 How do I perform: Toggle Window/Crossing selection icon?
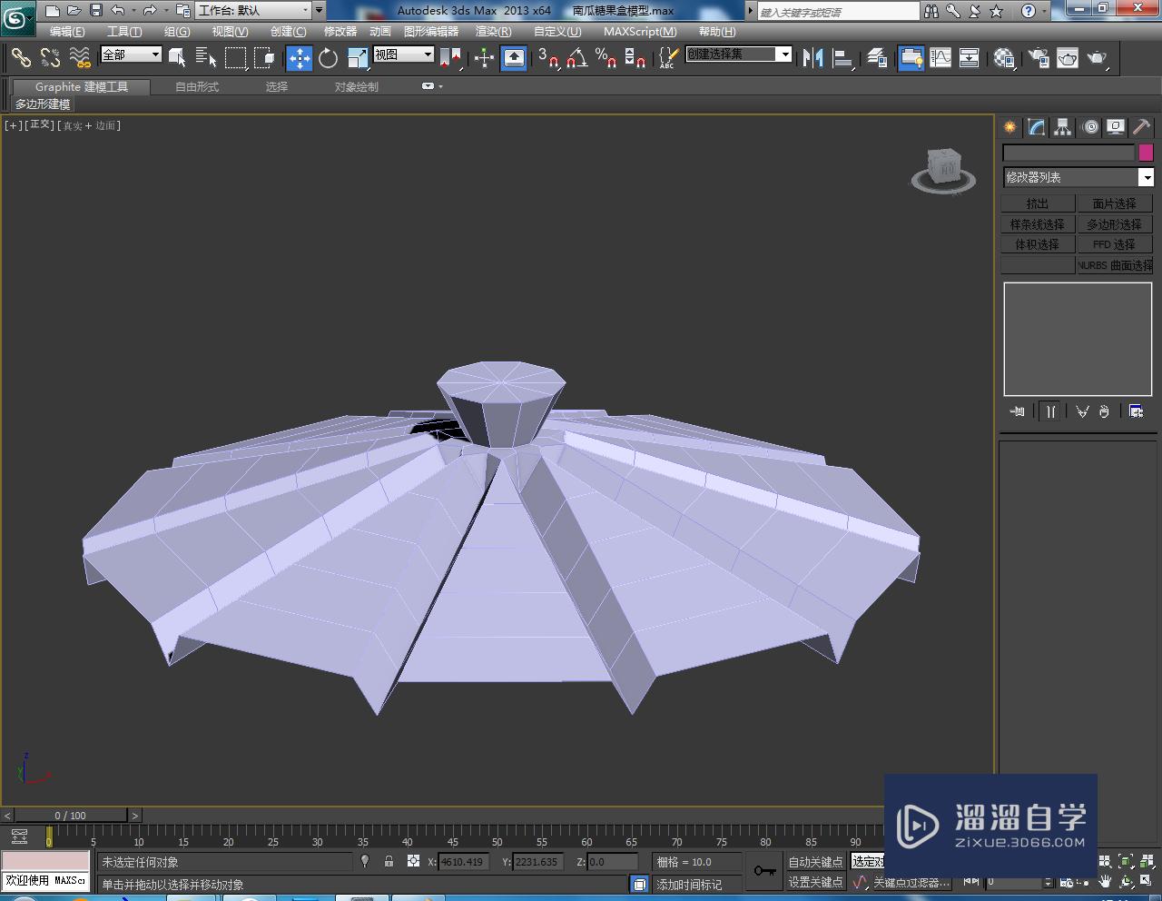click(x=264, y=58)
